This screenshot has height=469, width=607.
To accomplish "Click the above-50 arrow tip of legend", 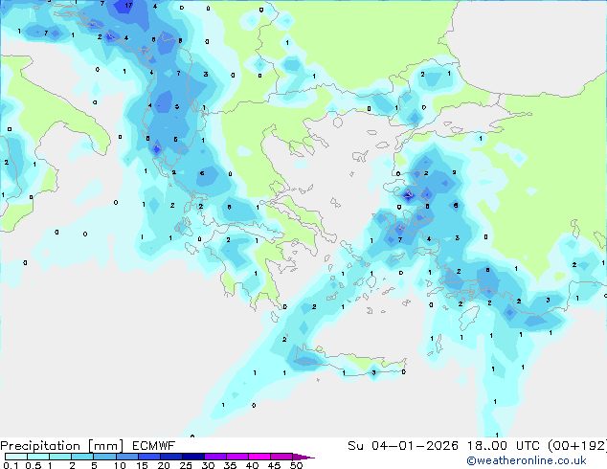I will [303, 458].
